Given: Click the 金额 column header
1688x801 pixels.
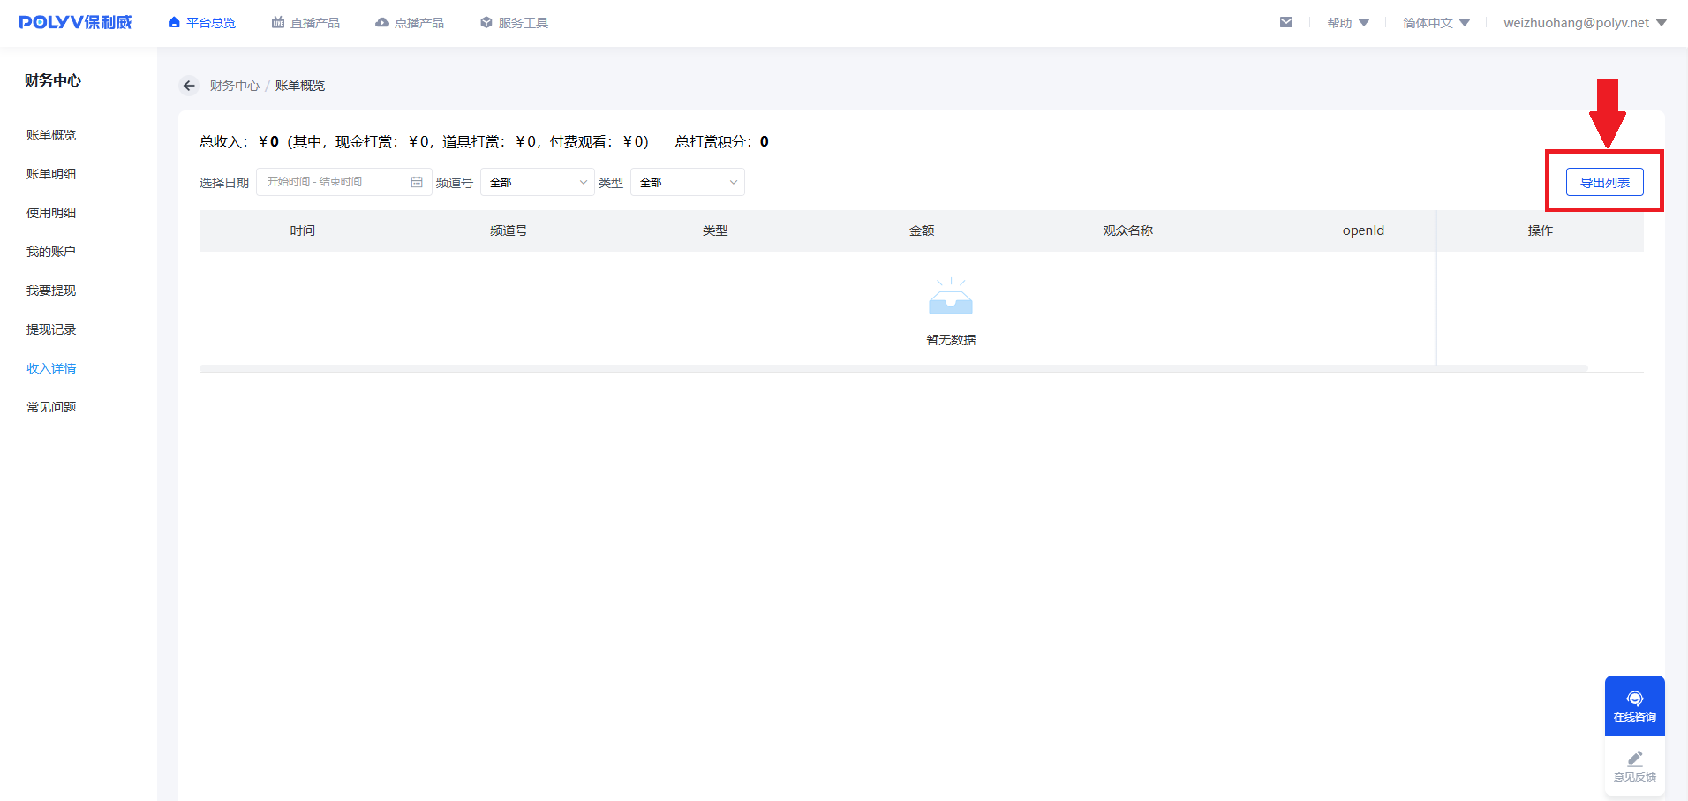Looking at the screenshot, I should coord(922,230).
